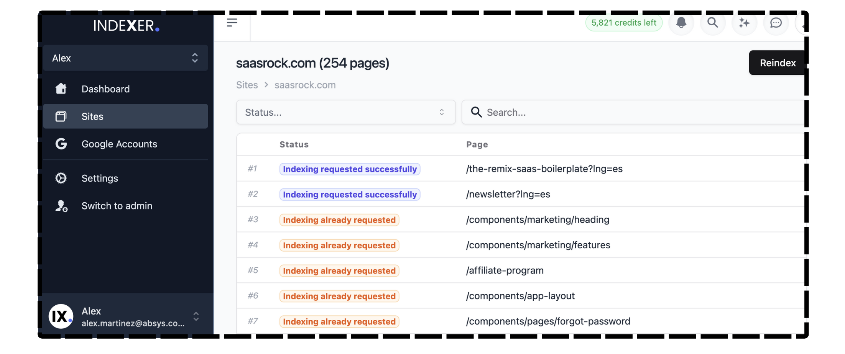The width and height of the screenshot is (845, 354).
Task: Click the top bar search magnifier icon
Action: (713, 23)
